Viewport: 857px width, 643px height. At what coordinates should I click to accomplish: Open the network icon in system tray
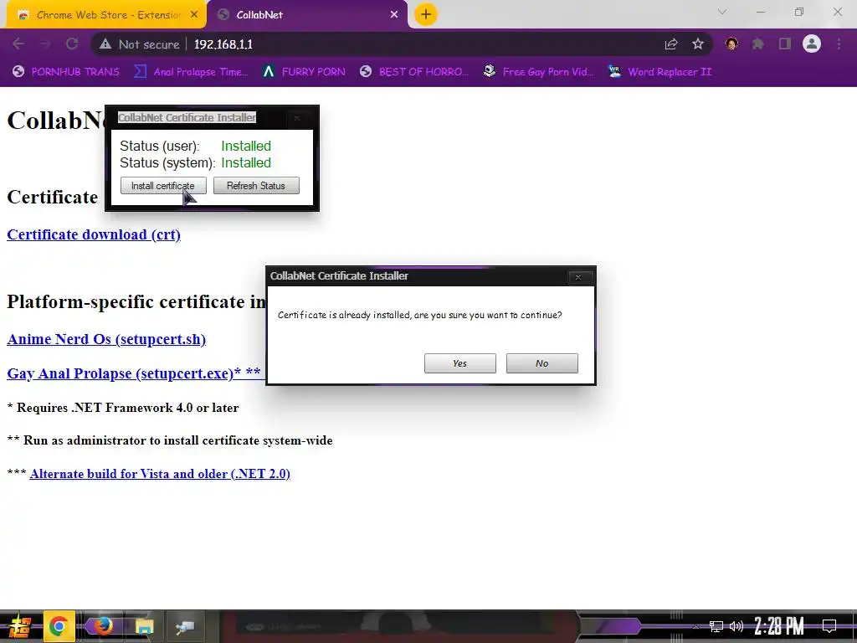coord(716,626)
